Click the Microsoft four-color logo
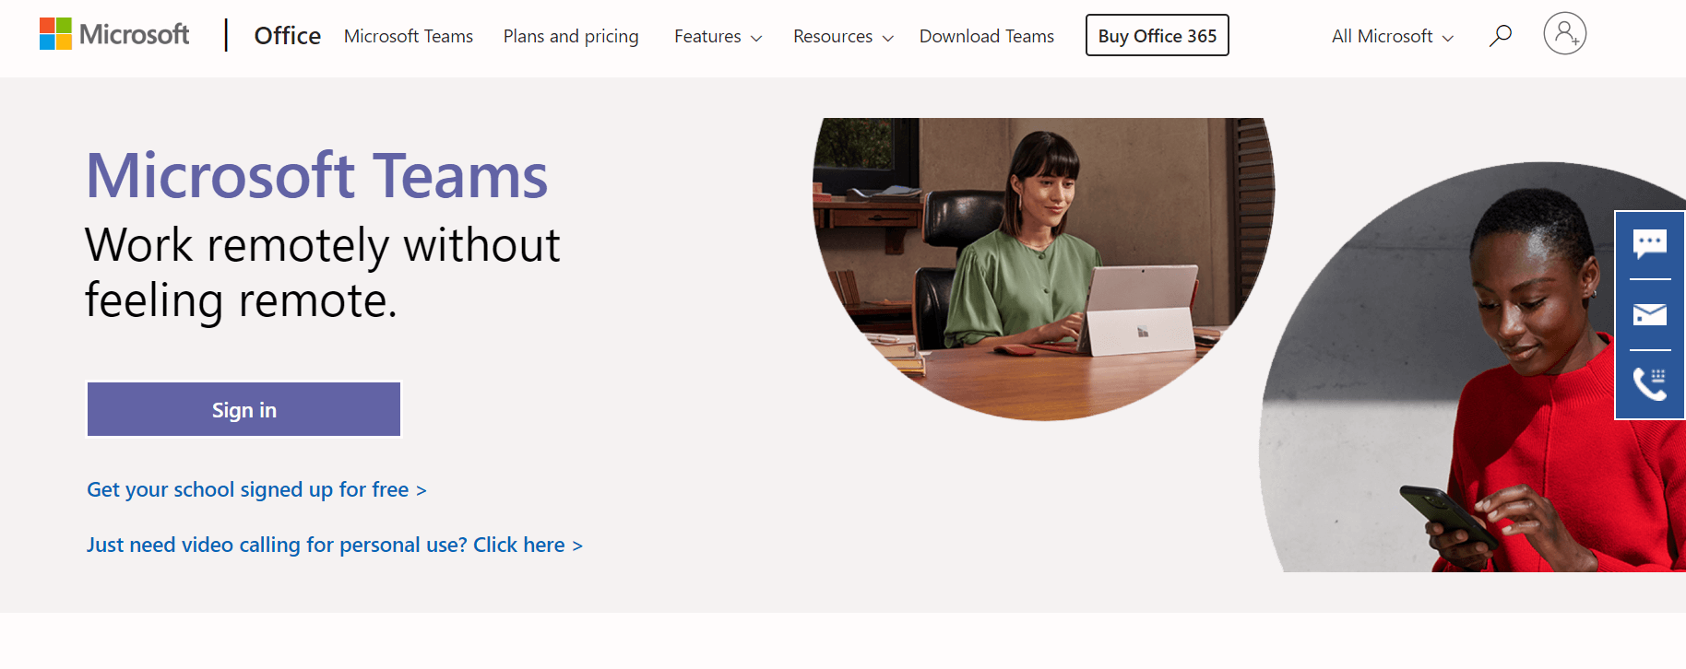Screen dimensions: 1686x669 pyautogui.click(x=56, y=34)
